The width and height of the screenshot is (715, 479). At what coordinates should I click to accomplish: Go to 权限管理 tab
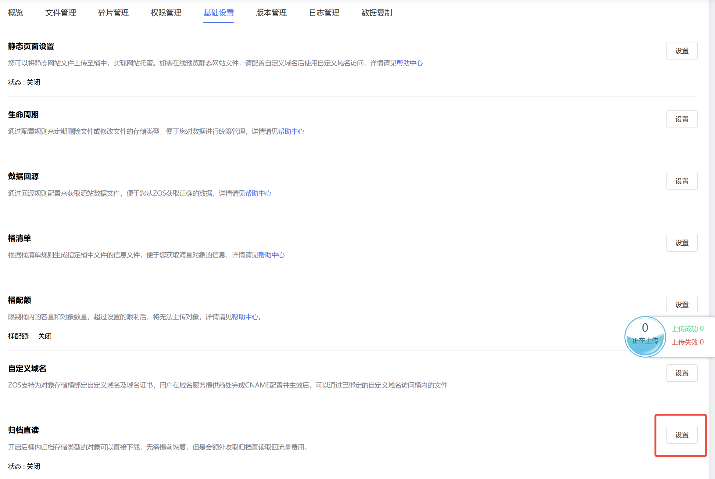point(166,13)
